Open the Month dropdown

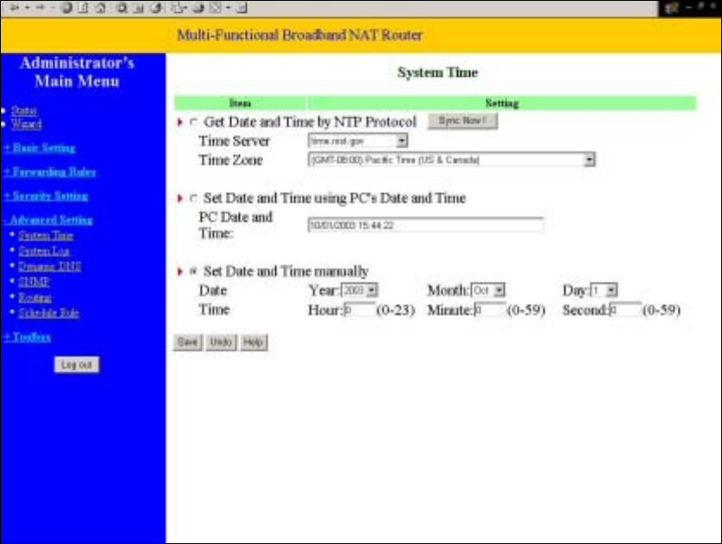499,290
